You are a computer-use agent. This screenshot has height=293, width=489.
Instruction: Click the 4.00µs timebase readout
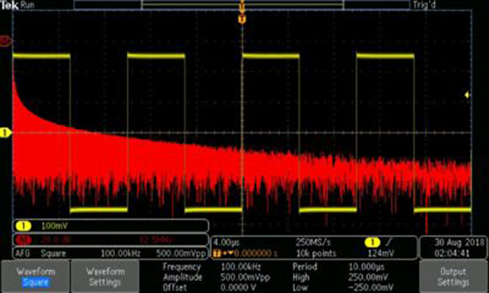click(227, 242)
